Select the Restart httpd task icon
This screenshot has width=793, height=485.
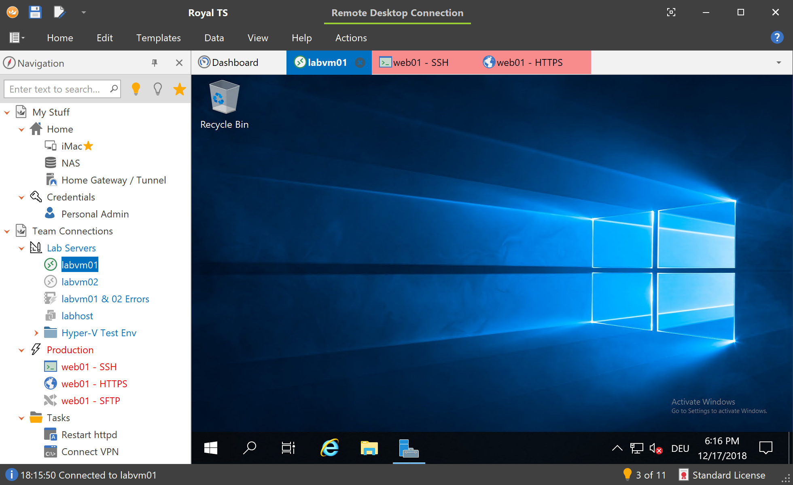pos(51,434)
